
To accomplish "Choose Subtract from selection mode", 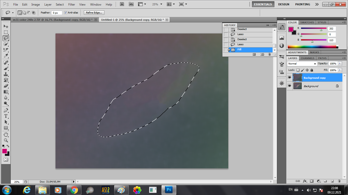I will coord(29,12).
